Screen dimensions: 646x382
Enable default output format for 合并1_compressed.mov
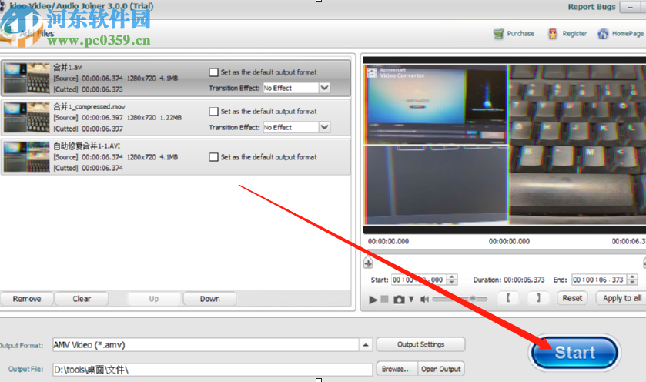tap(214, 112)
